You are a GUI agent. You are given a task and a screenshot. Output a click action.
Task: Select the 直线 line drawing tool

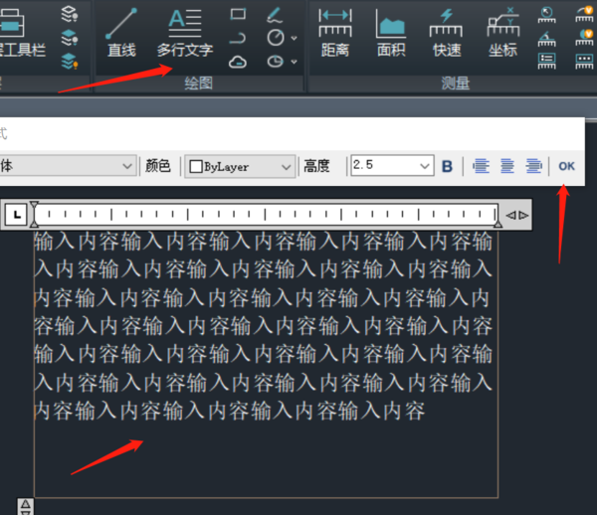point(121,33)
